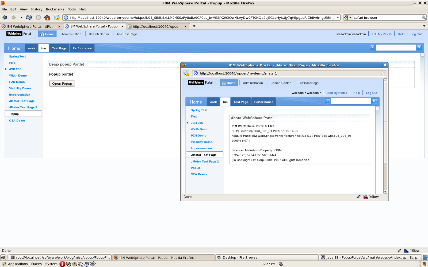Image resolution: width=428 pixels, height=267 pixels.
Task: Click the Firefox forward arrow
Action: coord(13,18)
